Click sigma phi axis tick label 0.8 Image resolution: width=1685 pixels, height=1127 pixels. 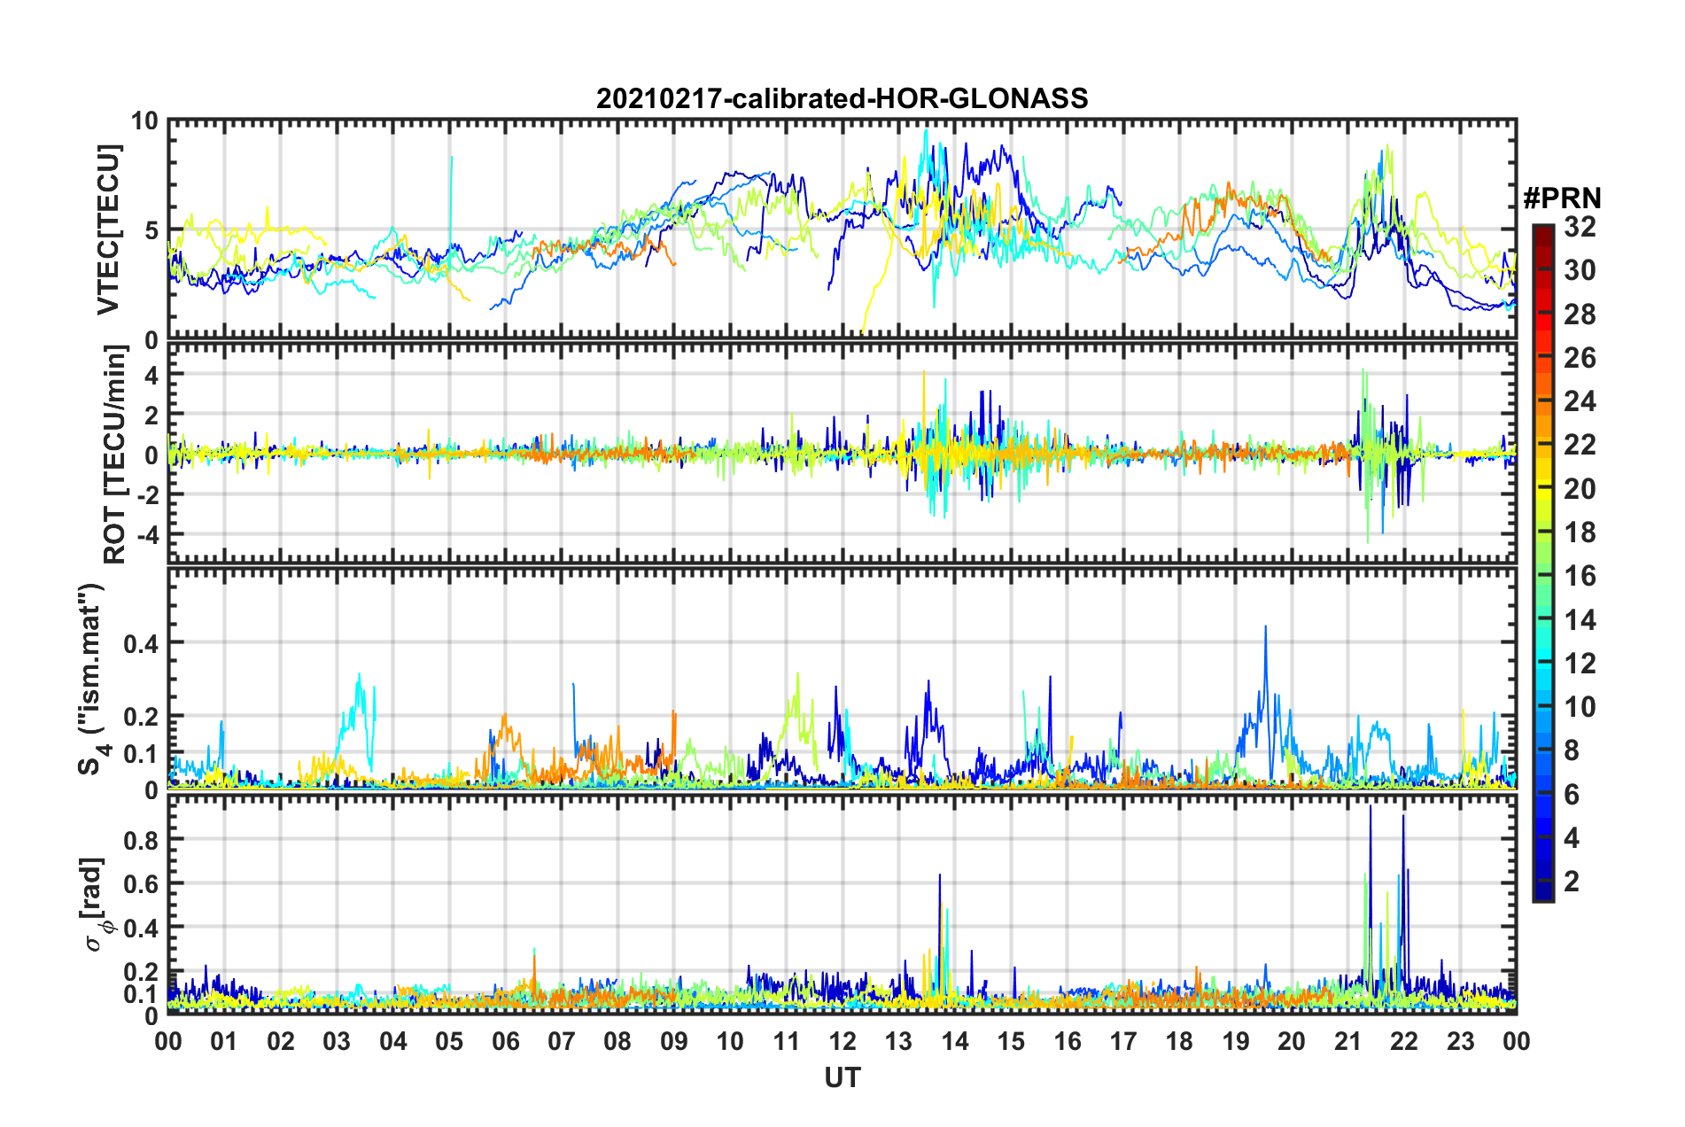[x=141, y=839]
